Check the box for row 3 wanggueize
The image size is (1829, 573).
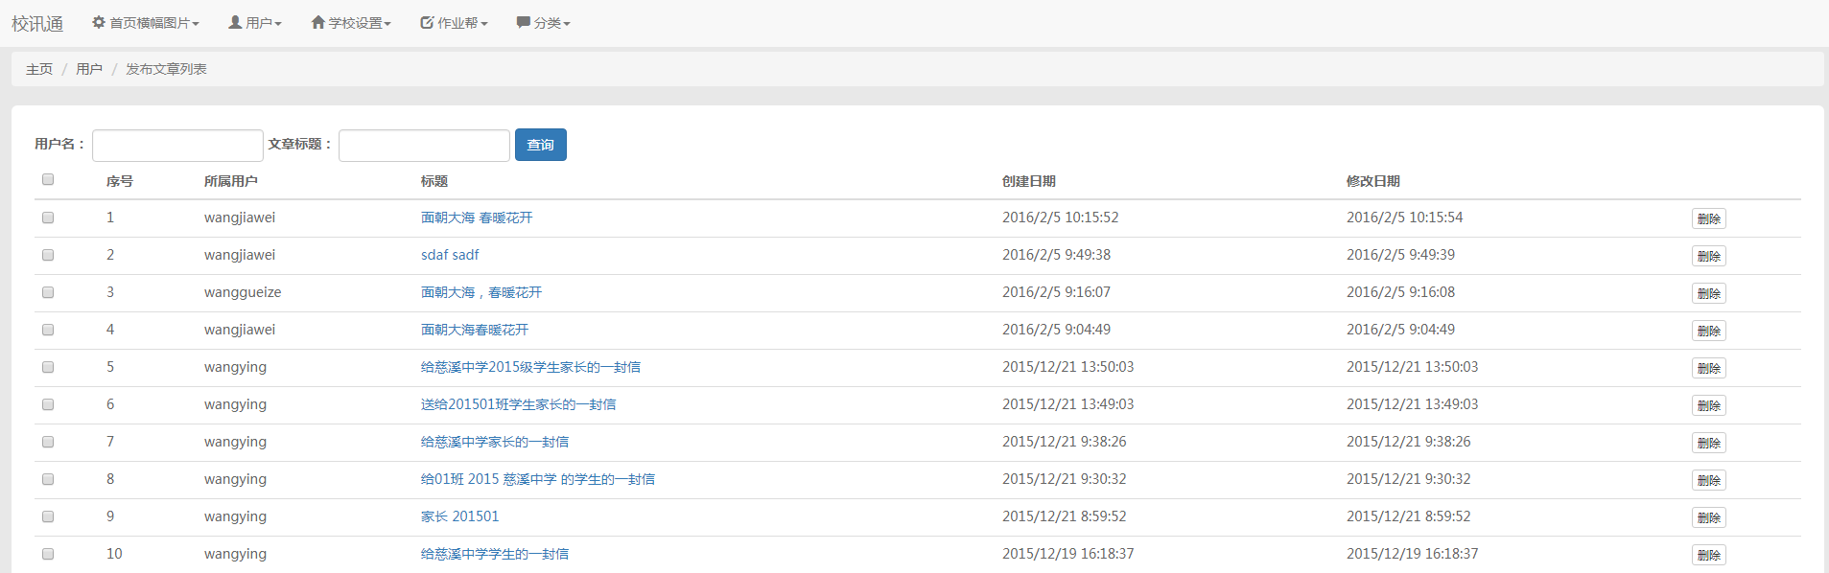pyautogui.click(x=48, y=292)
